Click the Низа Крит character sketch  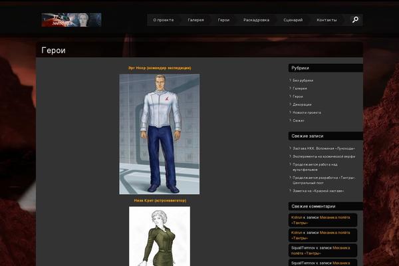(160, 236)
